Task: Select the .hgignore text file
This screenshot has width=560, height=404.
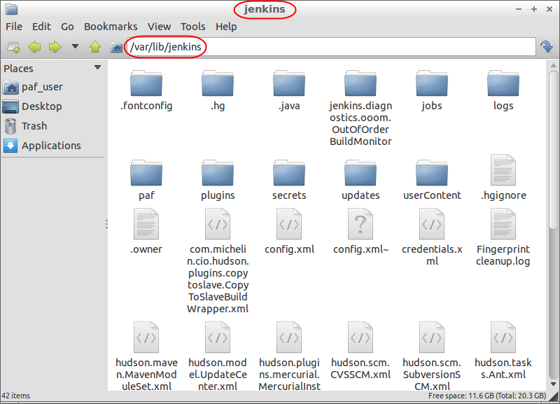Action: (503, 178)
